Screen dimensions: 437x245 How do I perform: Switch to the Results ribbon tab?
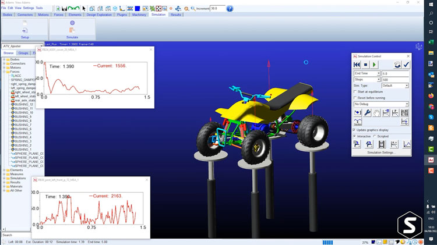click(x=175, y=15)
